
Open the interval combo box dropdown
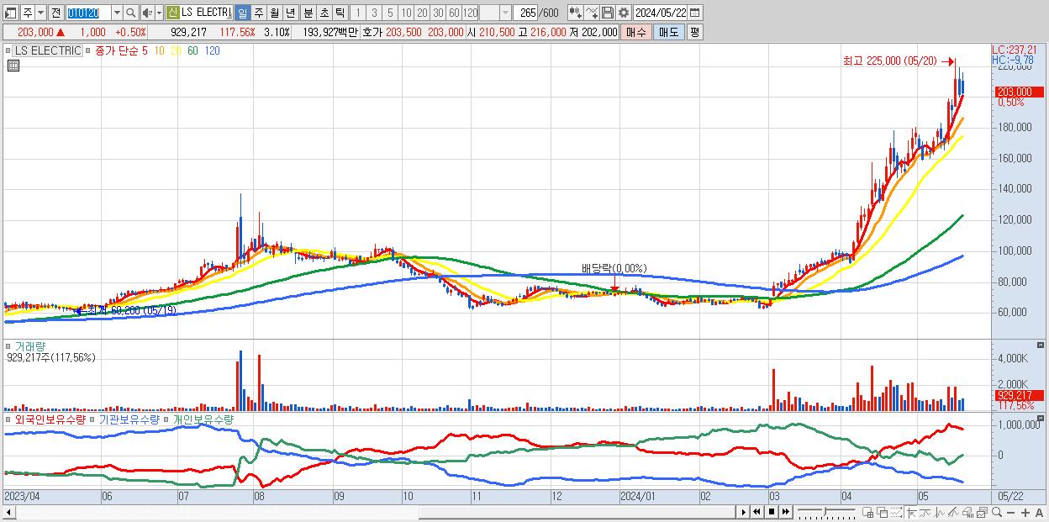pyautogui.click(x=504, y=13)
